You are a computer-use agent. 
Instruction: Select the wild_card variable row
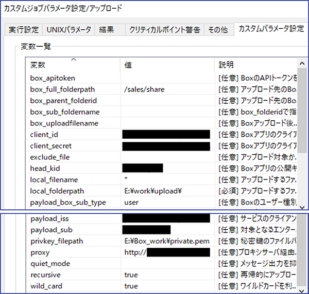pyautogui.click(x=47, y=286)
